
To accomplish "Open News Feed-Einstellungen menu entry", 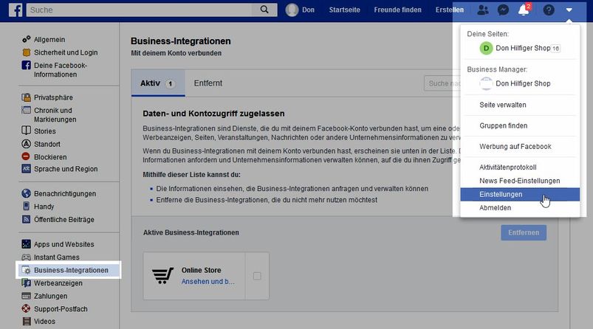I will (x=520, y=181).
